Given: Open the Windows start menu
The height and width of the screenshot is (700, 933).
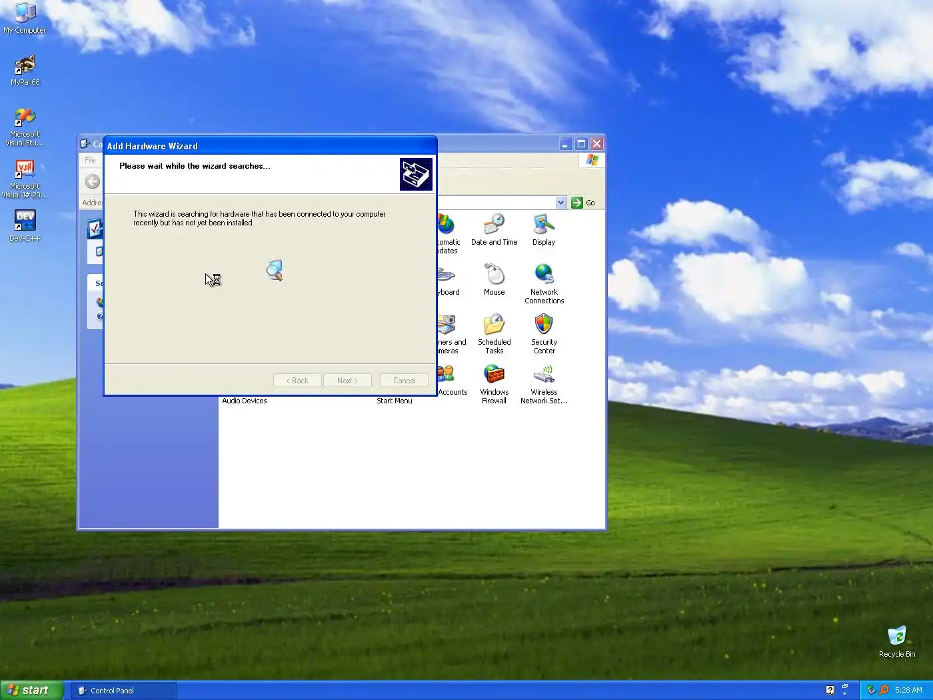Looking at the screenshot, I should point(31,690).
